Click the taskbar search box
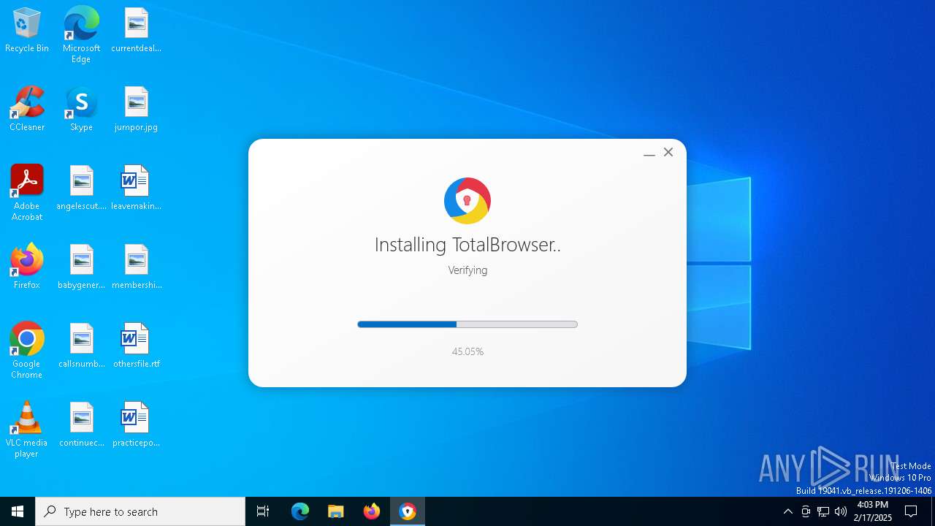This screenshot has width=935, height=526. click(140, 511)
